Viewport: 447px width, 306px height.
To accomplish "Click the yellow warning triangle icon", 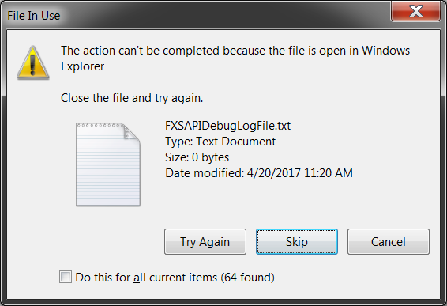I will pos(33,62).
